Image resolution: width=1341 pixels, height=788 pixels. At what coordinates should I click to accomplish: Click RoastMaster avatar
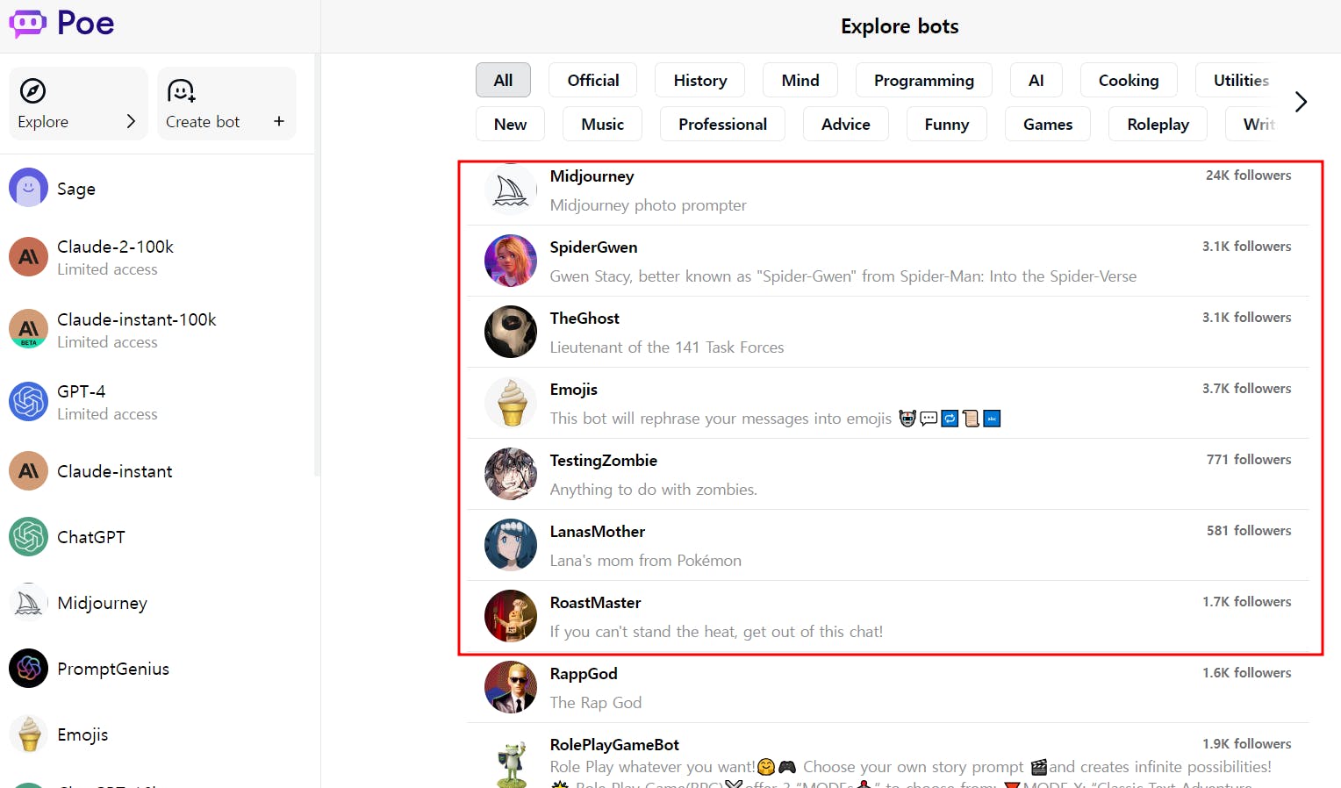pos(511,616)
